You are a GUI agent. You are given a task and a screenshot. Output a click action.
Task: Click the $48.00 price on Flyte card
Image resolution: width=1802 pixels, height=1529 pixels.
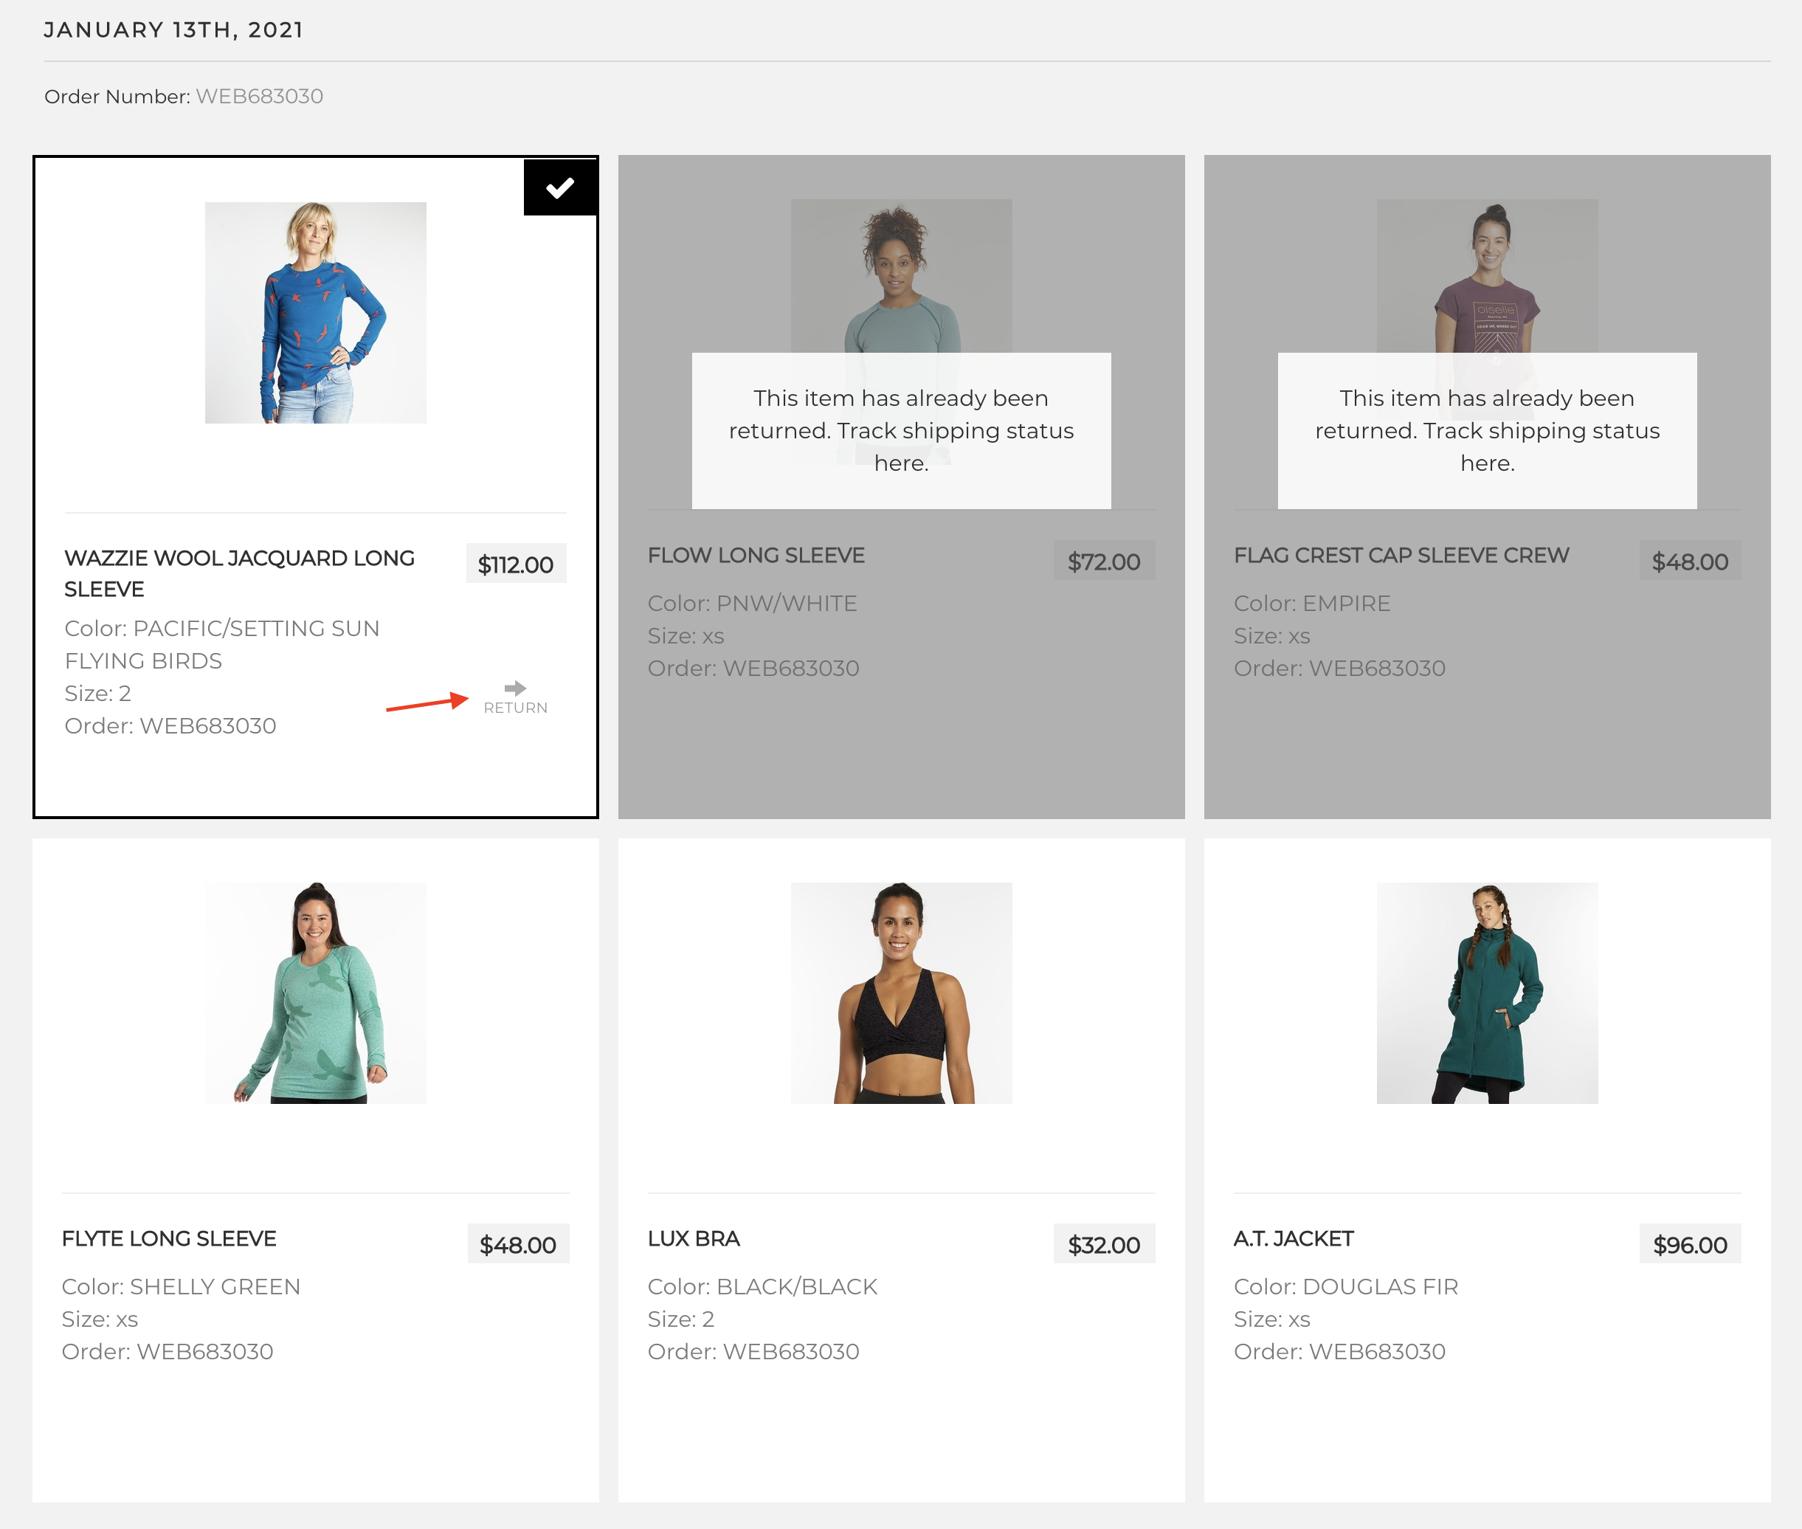pos(518,1245)
